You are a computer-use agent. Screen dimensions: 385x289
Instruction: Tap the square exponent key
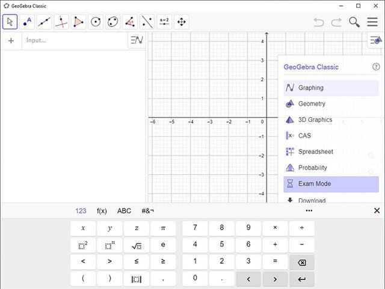coord(83,245)
